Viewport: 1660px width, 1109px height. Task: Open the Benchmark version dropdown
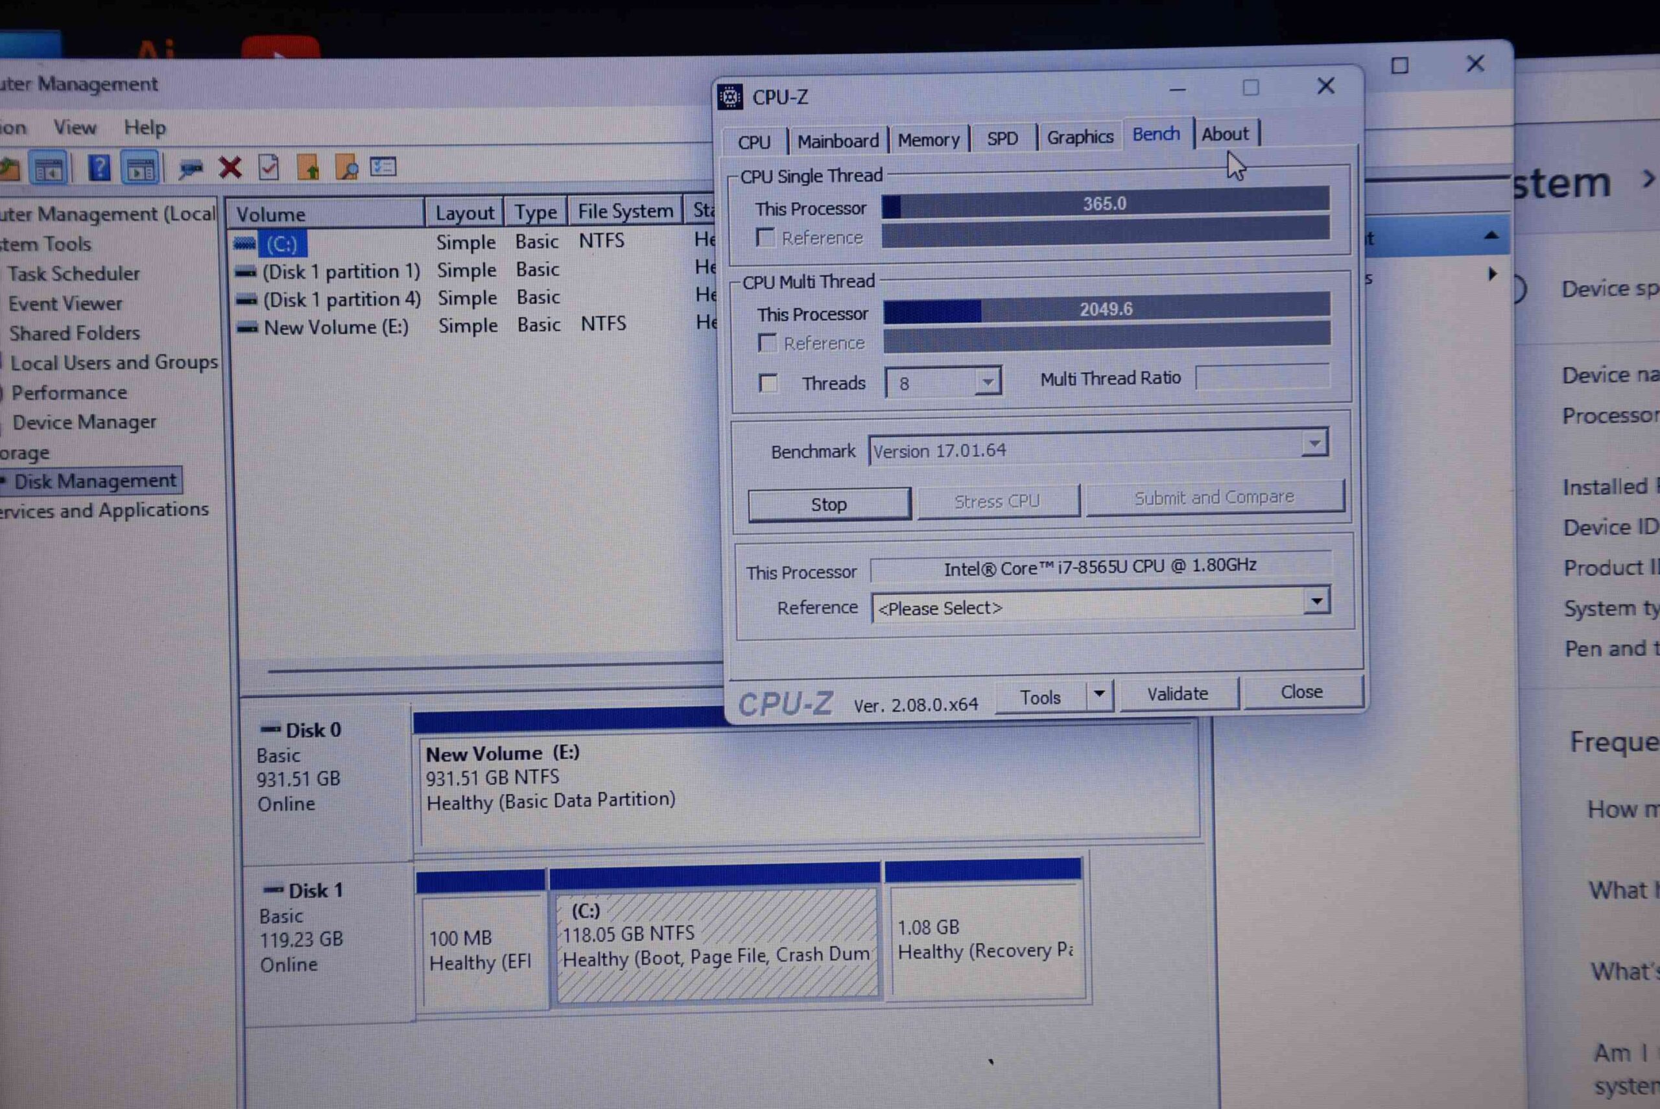click(x=1314, y=444)
